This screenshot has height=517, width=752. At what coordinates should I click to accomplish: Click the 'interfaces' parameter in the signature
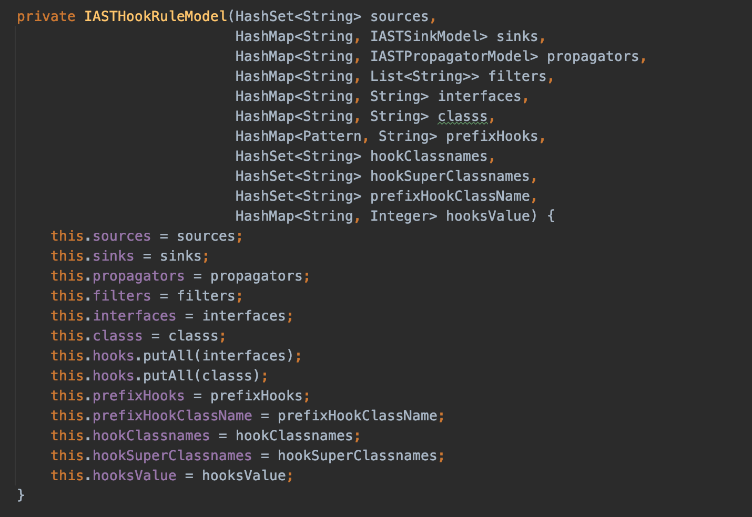pyautogui.click(x=479, y=96)
